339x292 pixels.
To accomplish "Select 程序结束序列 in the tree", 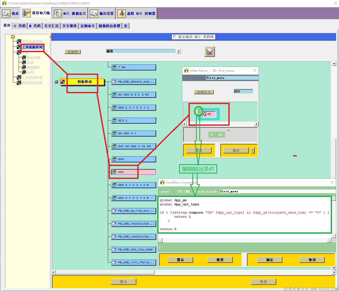I will (x=32, y=83).
